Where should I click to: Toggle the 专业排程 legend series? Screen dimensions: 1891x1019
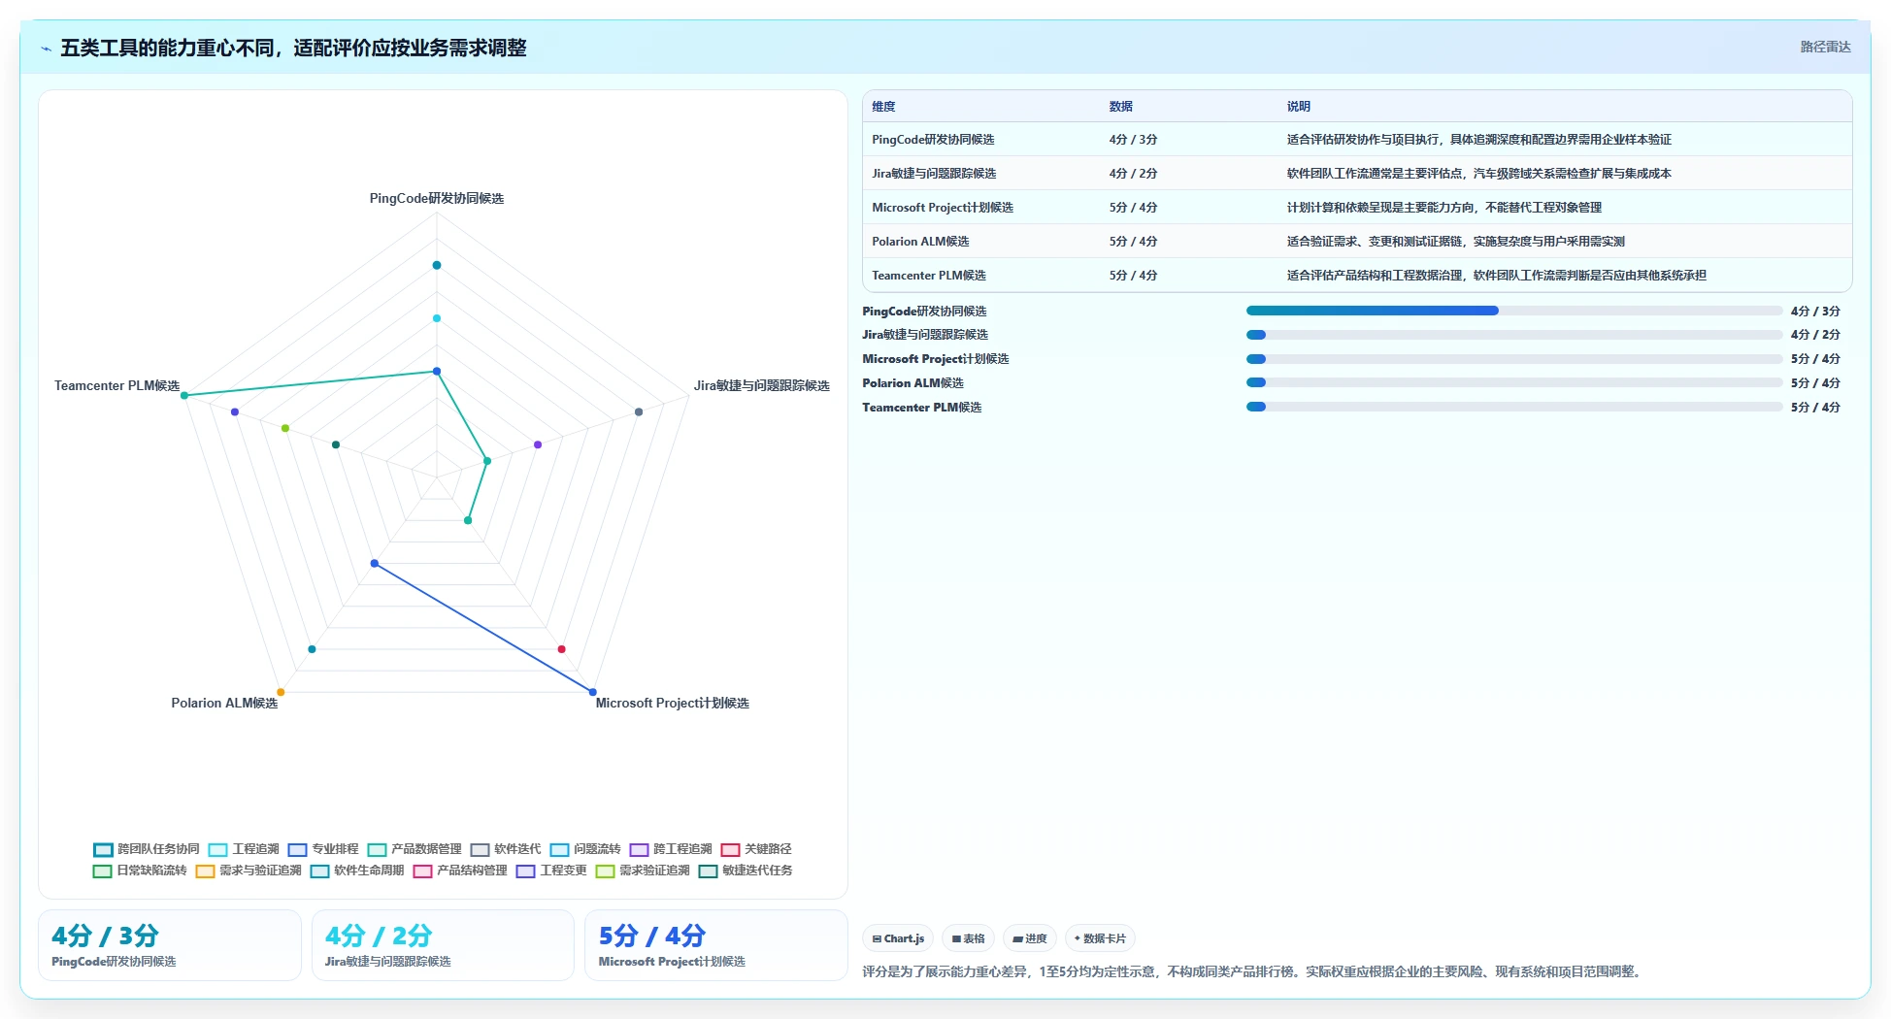click(323, 849)
